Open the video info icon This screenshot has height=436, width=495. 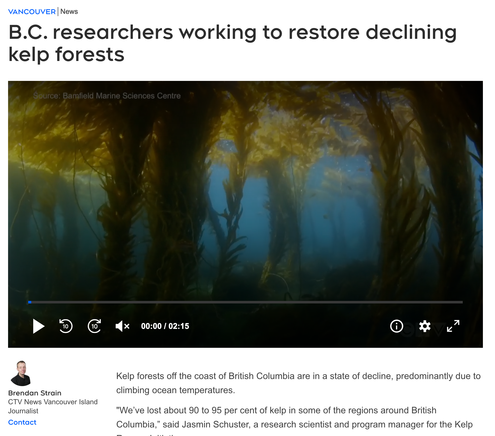pos(396,326)
